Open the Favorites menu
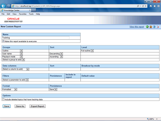The image size is (161, 121). 23,14
